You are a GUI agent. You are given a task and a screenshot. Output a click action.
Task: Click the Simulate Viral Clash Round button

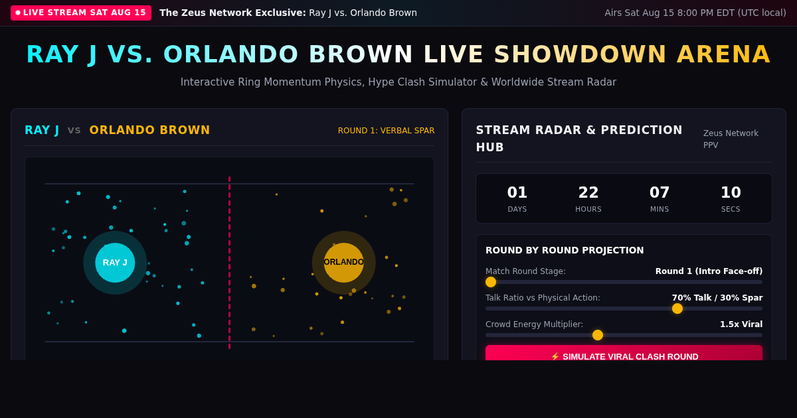pyautogui.click(x=624, y=353)
